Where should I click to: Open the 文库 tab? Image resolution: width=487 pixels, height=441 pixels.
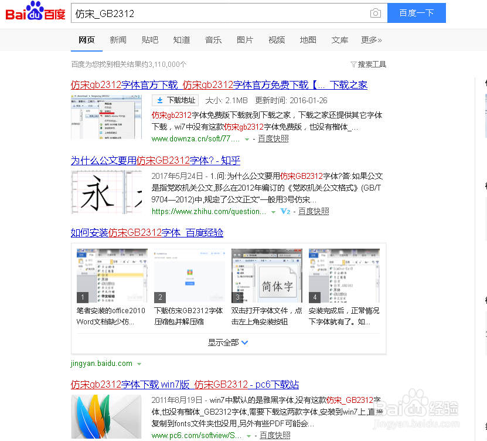click(340, 40)
